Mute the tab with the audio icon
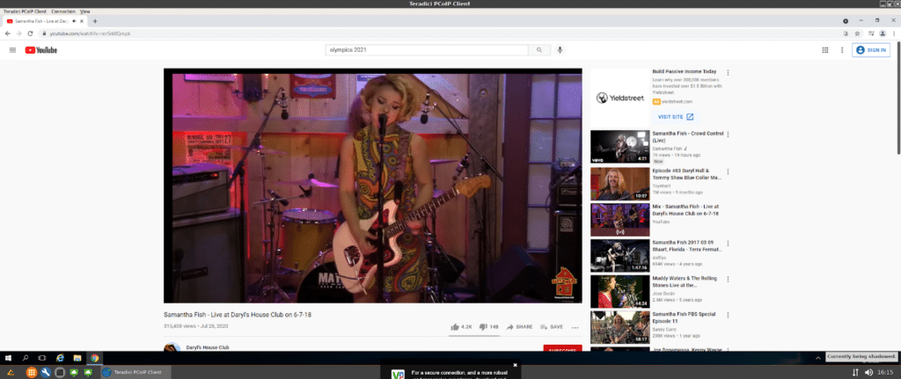901x379 pixels. coord(75,21)
